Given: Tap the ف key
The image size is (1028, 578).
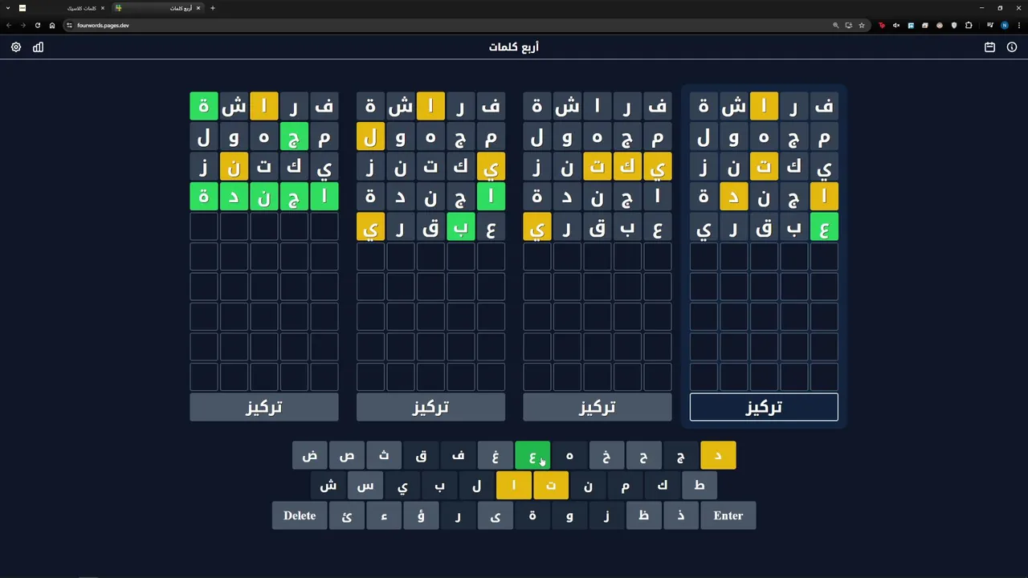Looking at the screenshot, I should coord(459,456).
